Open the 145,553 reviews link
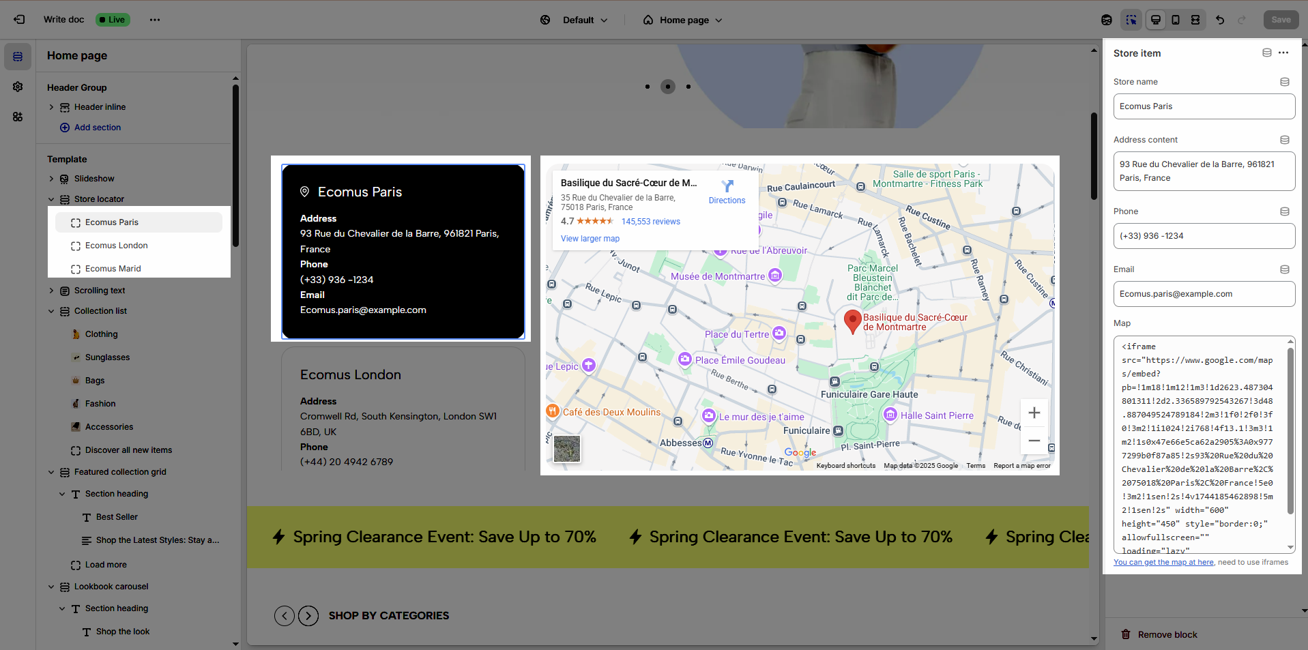Screen dimensions: 1308x650 (650, 222)
